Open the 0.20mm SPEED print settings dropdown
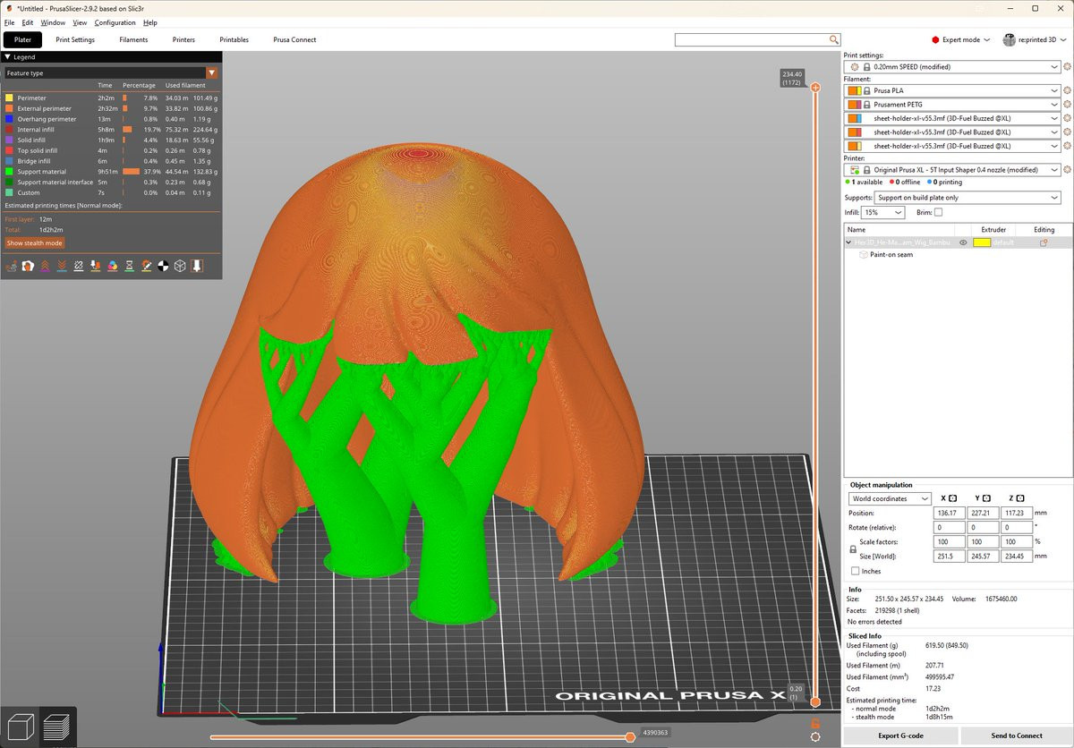This screenshot has width=1074, height=748. click(952, 66)
